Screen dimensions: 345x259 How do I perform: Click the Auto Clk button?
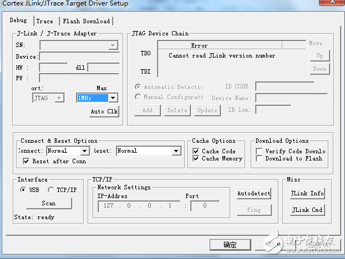point(104,111)
